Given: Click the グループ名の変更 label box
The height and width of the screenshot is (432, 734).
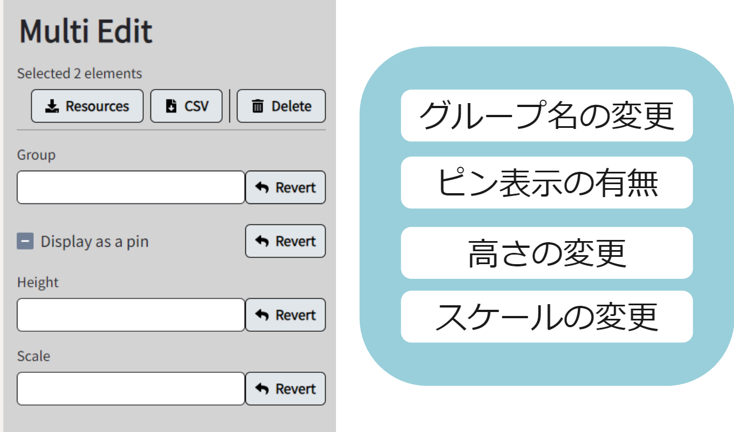Looking at the screenshot, I should pos(546,115).
